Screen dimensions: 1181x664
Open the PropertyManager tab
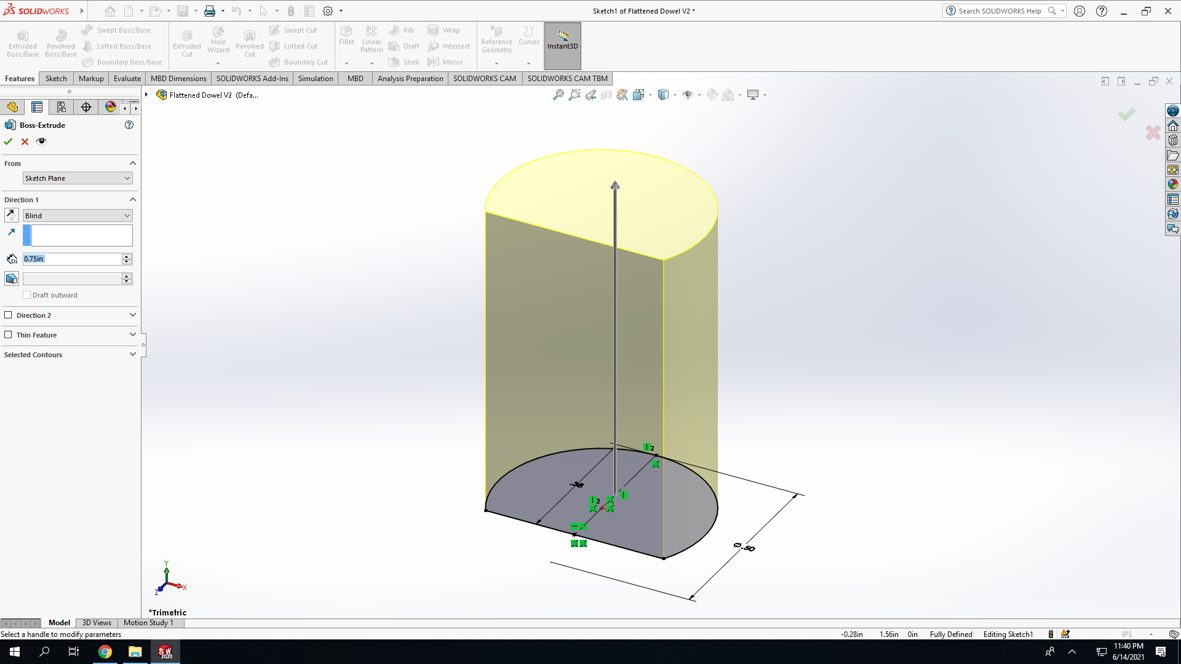tap(37, 107)
